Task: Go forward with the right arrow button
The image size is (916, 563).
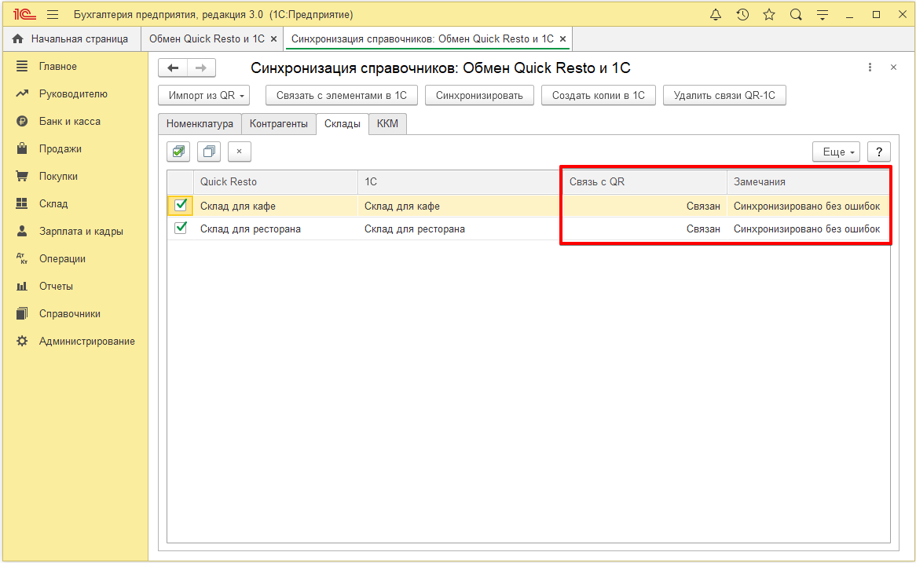Action: tap(201, 68)
